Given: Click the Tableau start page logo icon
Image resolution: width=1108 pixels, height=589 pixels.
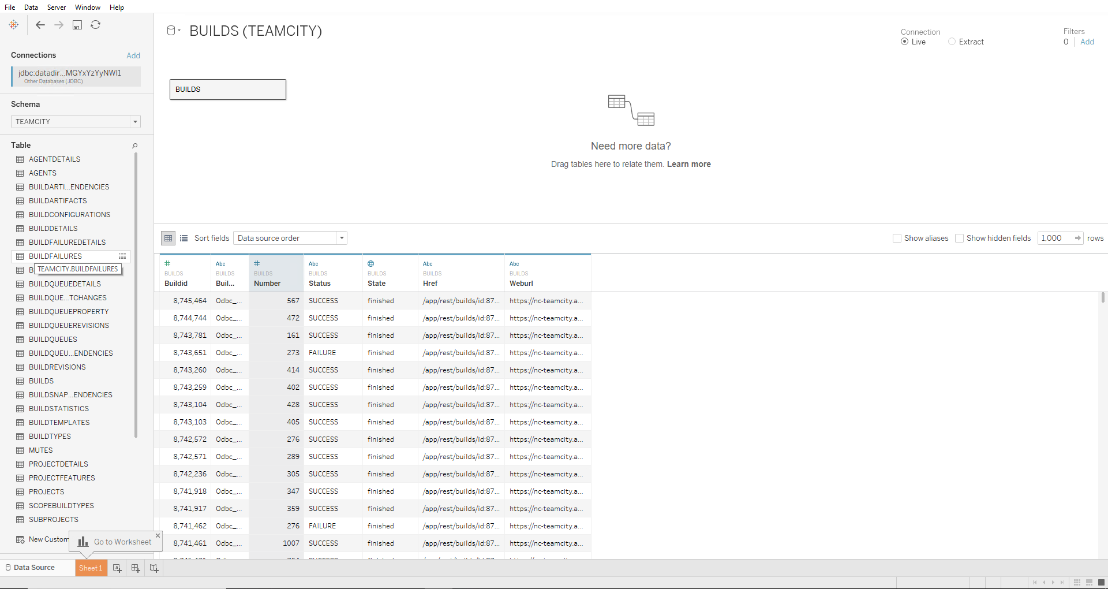Looking at the screenshot, I should click(14, 25).
